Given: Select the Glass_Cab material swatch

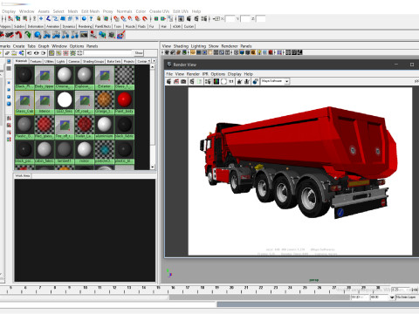Looking at the screenshot, I should click(x=24, y=102).
